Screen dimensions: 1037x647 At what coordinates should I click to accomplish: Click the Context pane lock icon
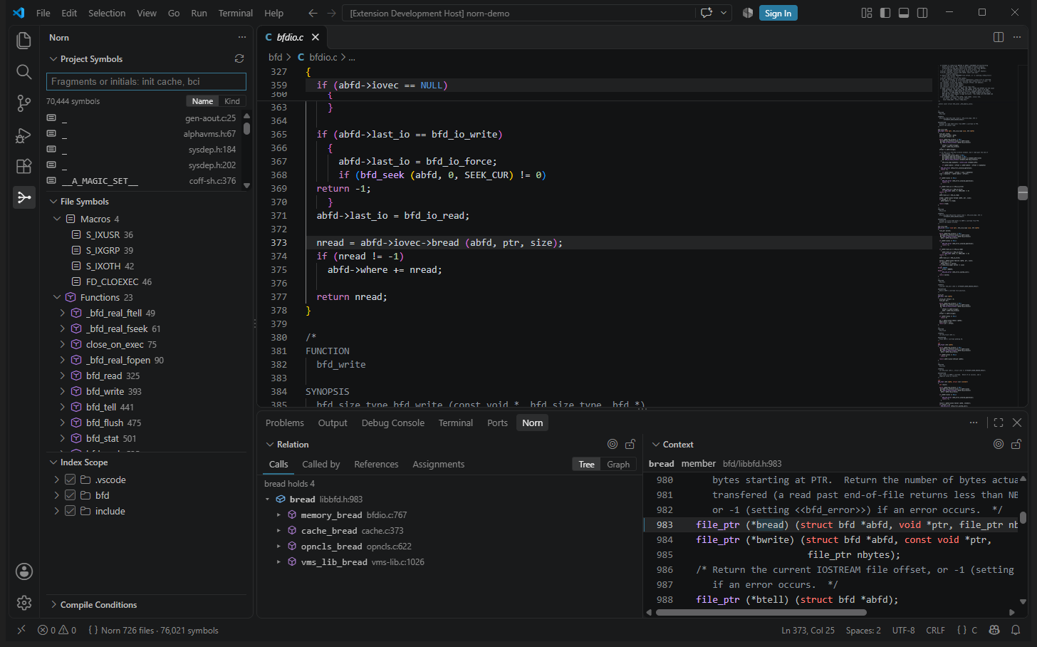(x=1016, y=444)
